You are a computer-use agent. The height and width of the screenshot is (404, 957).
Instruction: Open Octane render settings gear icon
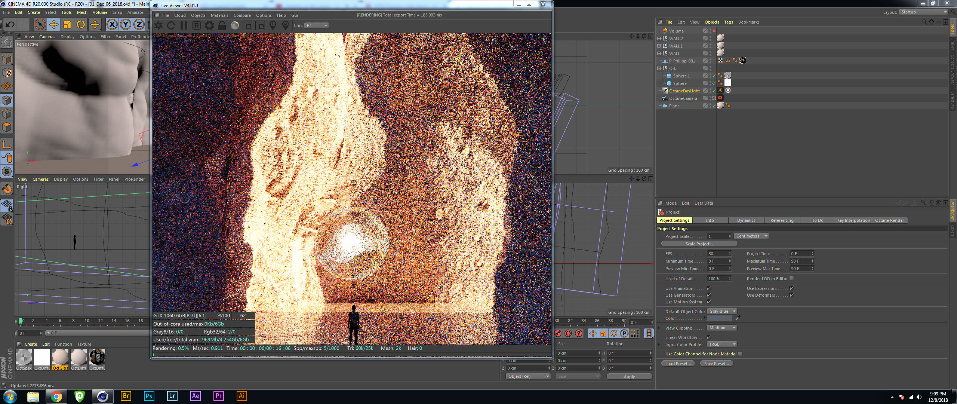209,25
